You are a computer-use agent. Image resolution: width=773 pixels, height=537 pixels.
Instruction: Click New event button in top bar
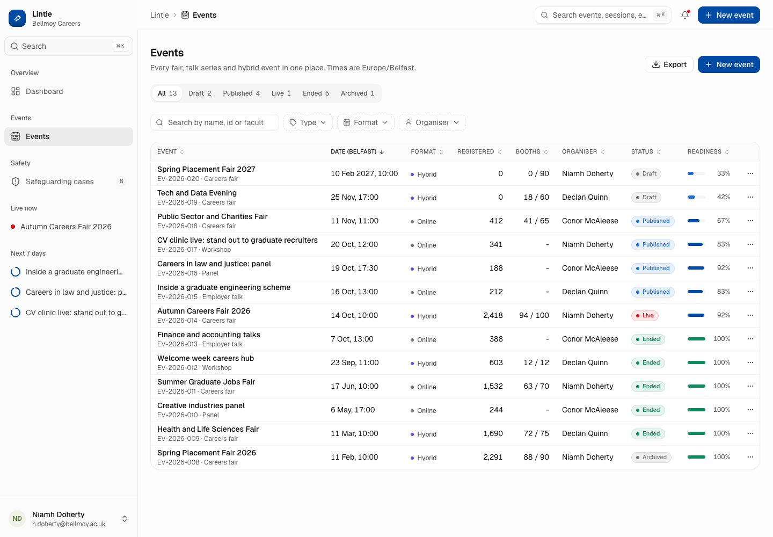(x=729, y=15)
